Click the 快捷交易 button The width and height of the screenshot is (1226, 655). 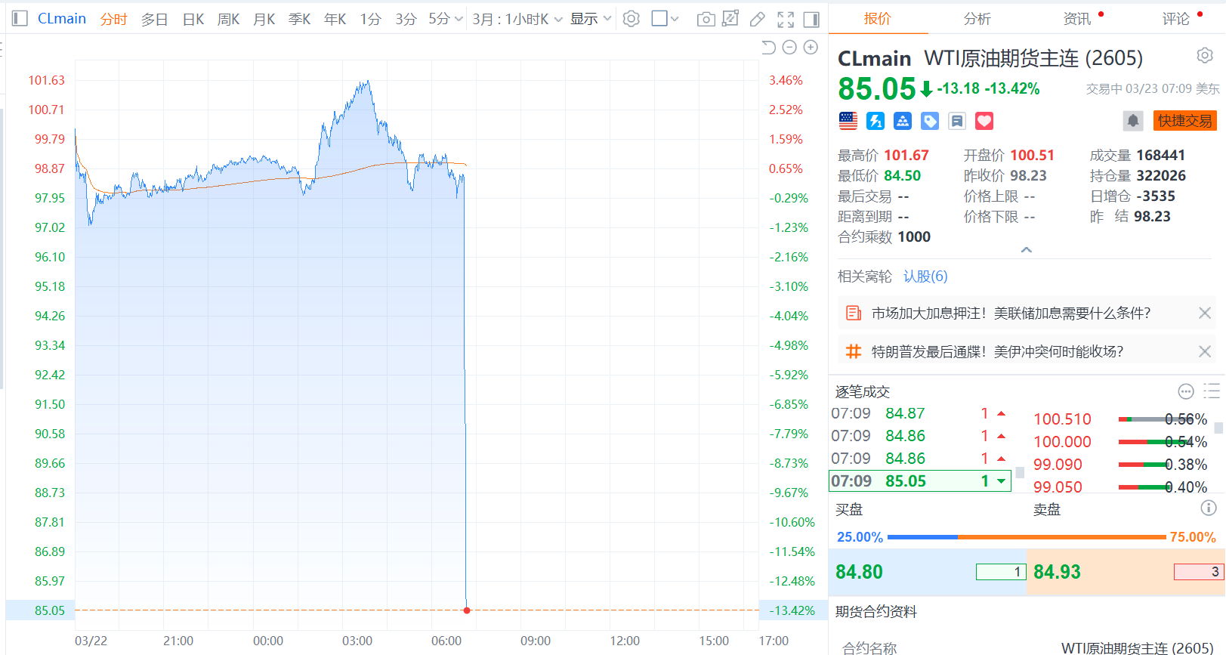pyautogui.click(x=1184, y=121)
